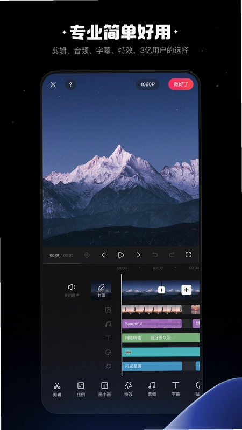Open the 字幕 subtitle tool
This screenshot has height=430, width=242.
(176, 389)
